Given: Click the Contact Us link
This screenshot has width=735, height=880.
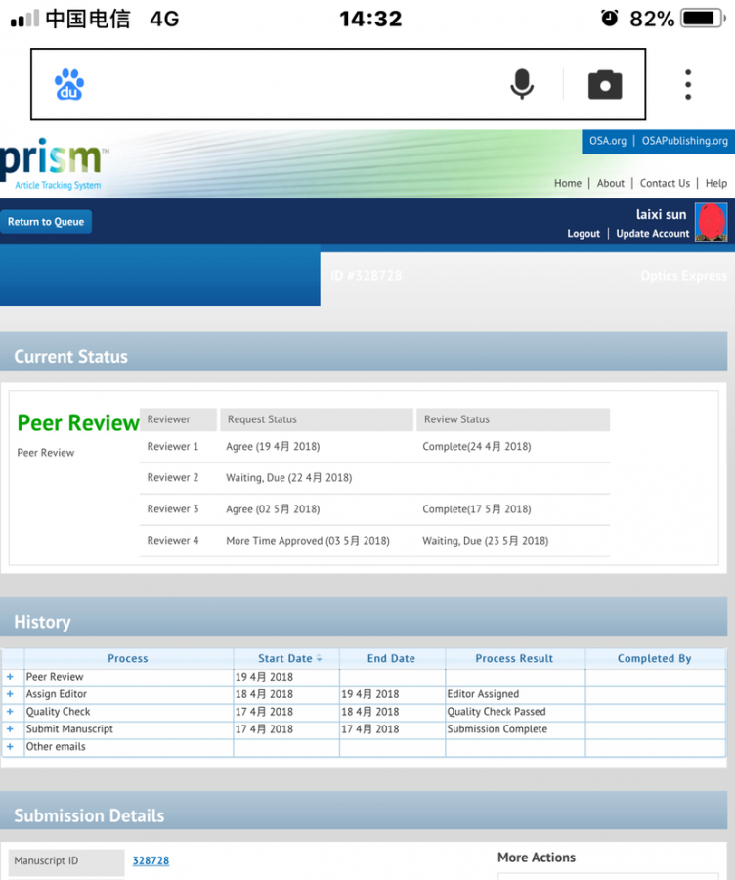Looking at the screenshot, I should 665,183.
